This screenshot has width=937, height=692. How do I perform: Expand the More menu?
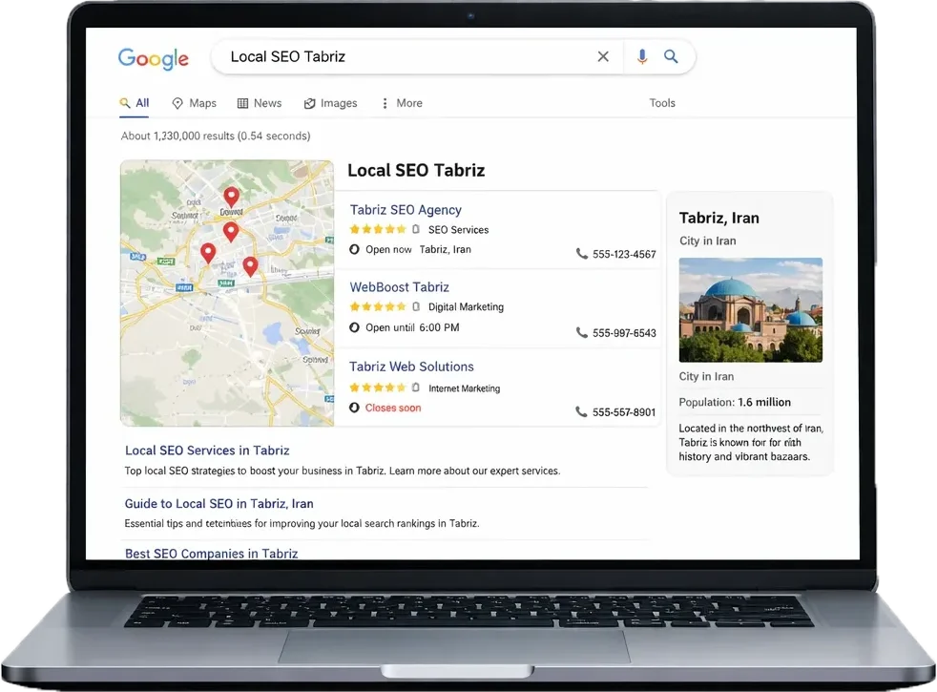tap(402, 103)
